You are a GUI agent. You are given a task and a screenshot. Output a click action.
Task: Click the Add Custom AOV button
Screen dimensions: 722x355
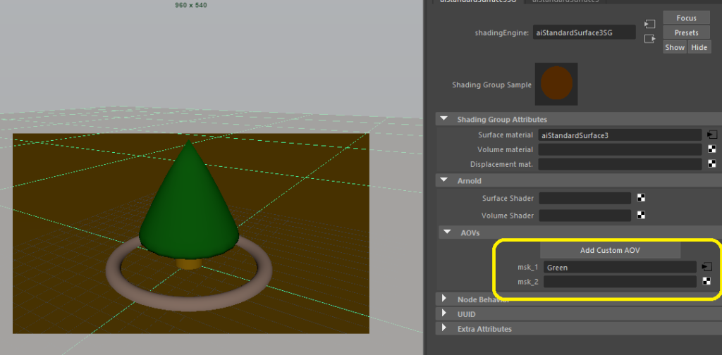[610, 251]
